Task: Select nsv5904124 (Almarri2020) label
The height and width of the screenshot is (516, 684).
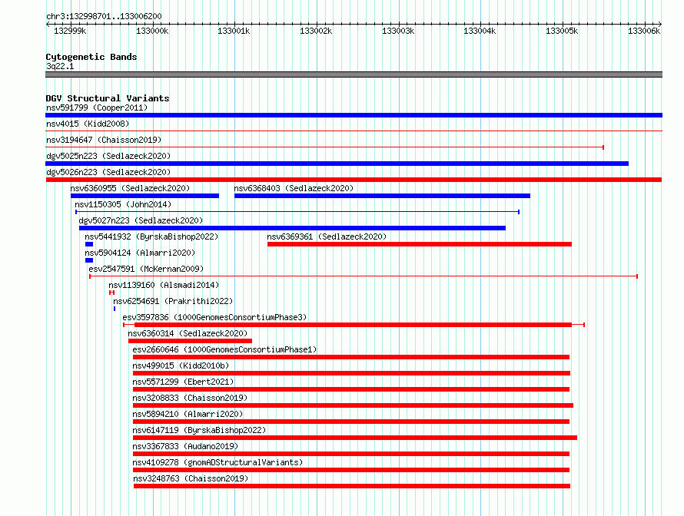Action: coord(140,253)
